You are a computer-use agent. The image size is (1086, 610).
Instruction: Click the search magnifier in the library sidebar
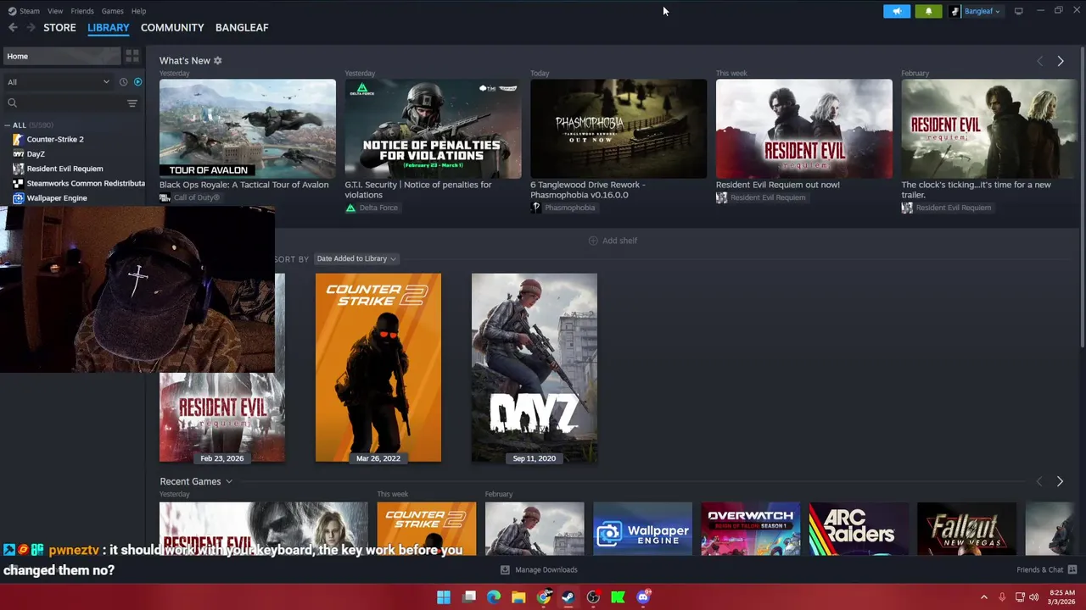[x=12, y=103]
